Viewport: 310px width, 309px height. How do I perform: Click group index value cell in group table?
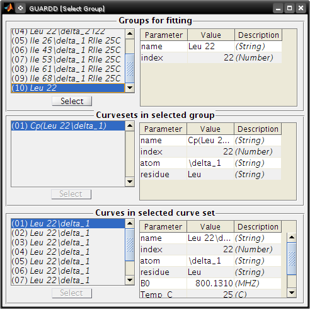tap(211, 57)
